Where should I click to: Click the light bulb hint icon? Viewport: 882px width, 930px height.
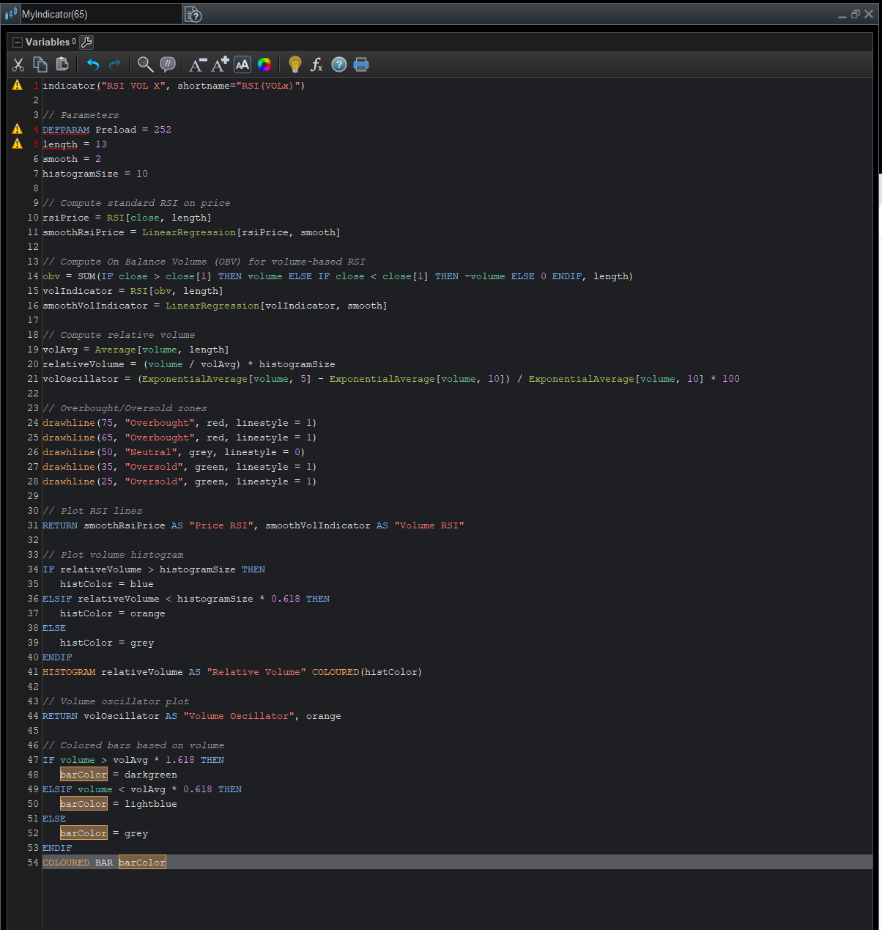295,65
